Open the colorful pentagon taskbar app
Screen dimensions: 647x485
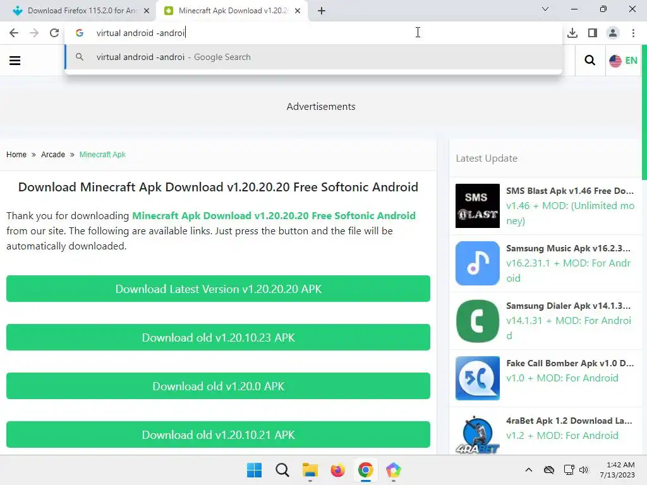pyautogui.click(x=393, y=470)
